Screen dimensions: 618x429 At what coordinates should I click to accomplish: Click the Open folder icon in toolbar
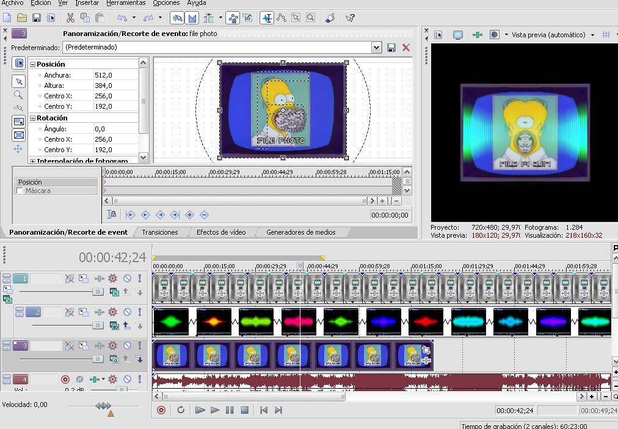coord(21,18)
